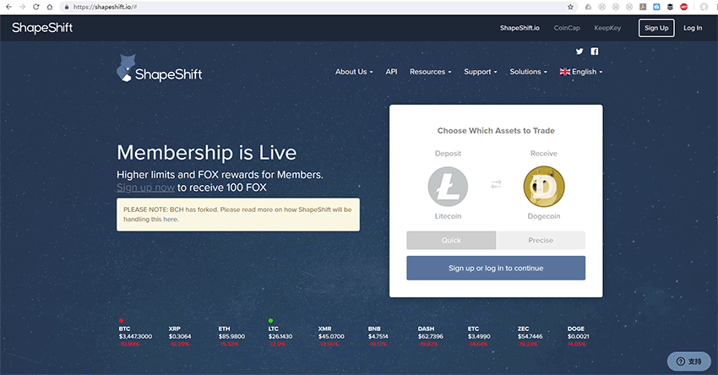This screenshot has height=375, width=718.
Task: Click the UK flag language icon
Action: (565, 72)
